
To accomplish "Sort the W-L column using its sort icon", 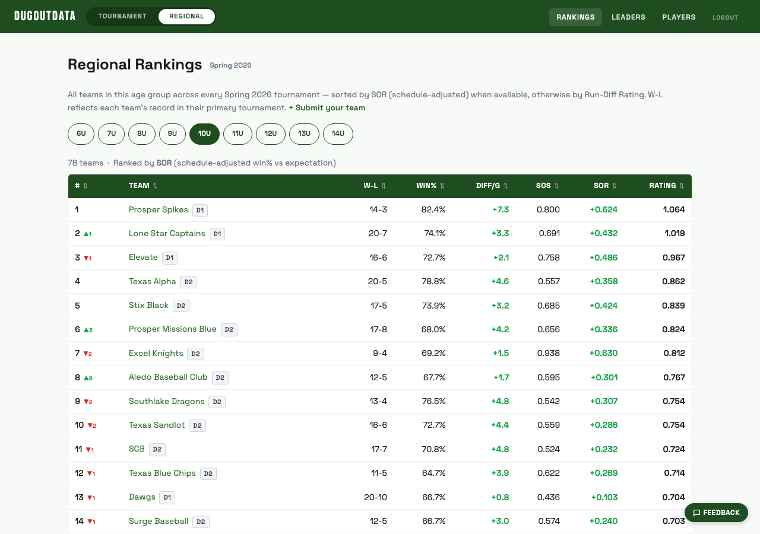I will (384, 186).
